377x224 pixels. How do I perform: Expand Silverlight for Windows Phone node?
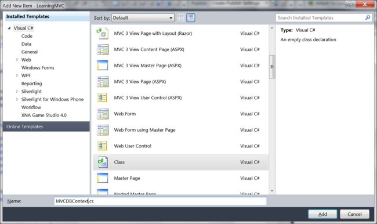point(17,99)
